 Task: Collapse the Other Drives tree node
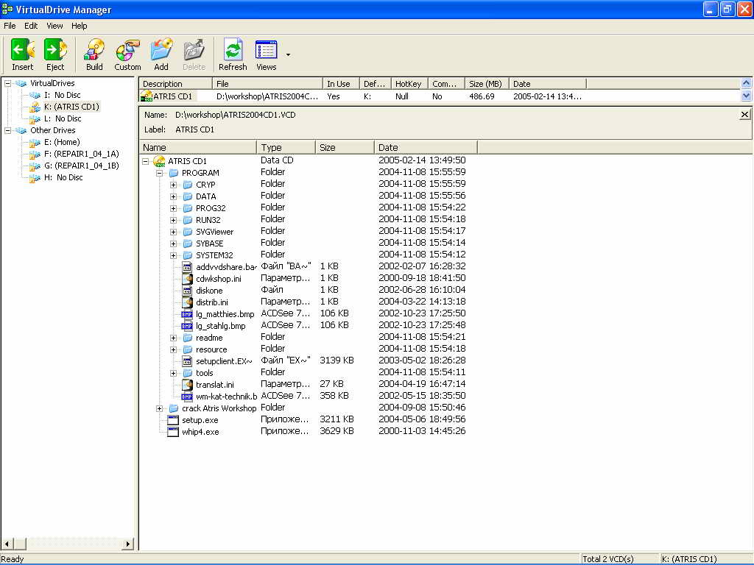click(x=7, y=131)
